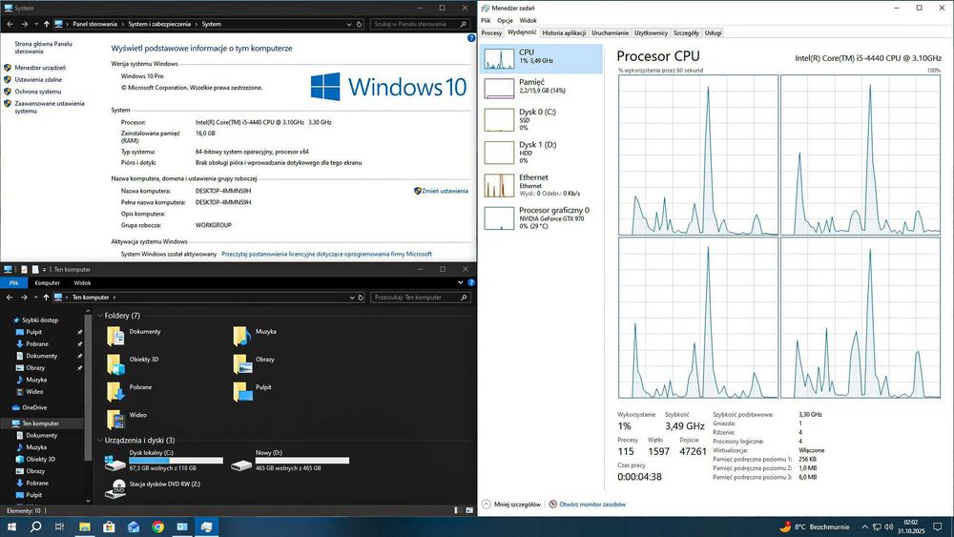Refresh the System window address bar
This screenshot has height=537, width=954.
(360, 25)
